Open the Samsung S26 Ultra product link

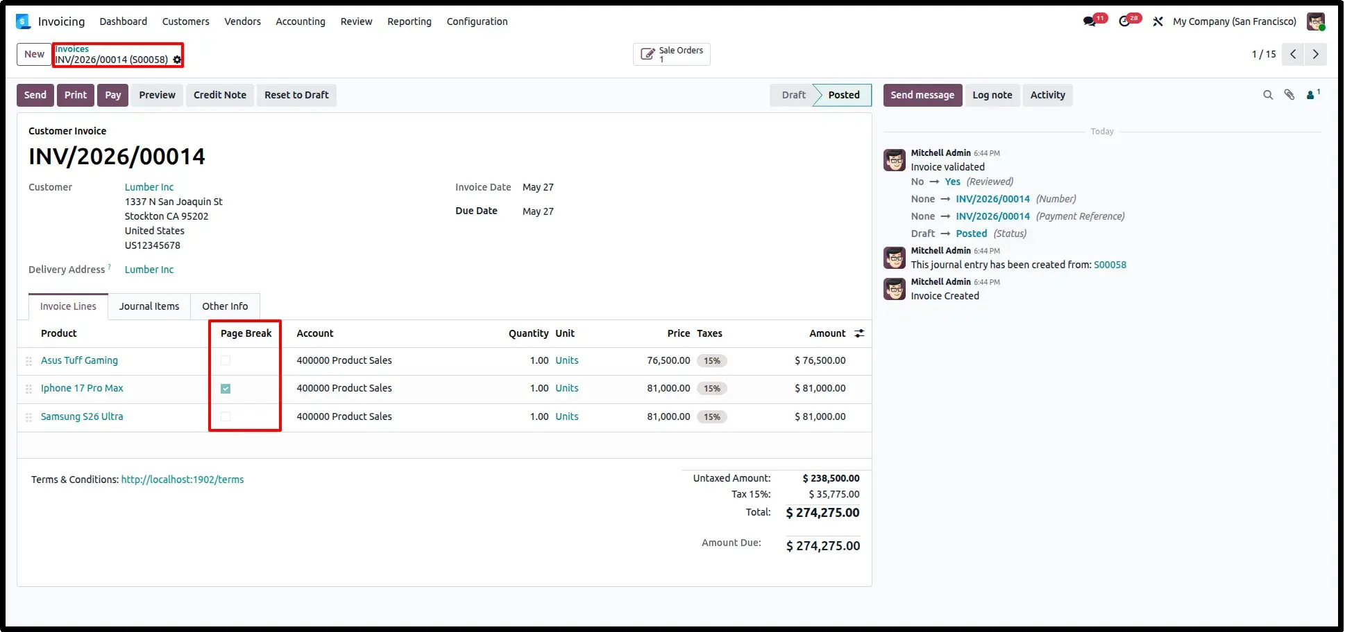click(82, 416)
